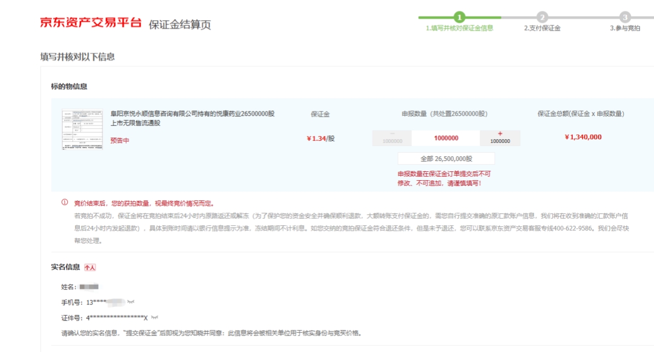Click the 个人 badge next to 实名信息
The image size is (654, 352).
90,268
